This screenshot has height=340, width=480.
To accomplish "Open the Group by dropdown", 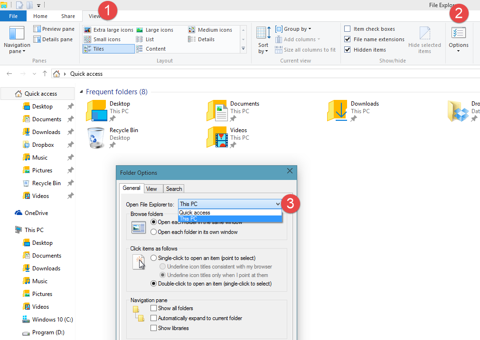I will click(293, 29).
